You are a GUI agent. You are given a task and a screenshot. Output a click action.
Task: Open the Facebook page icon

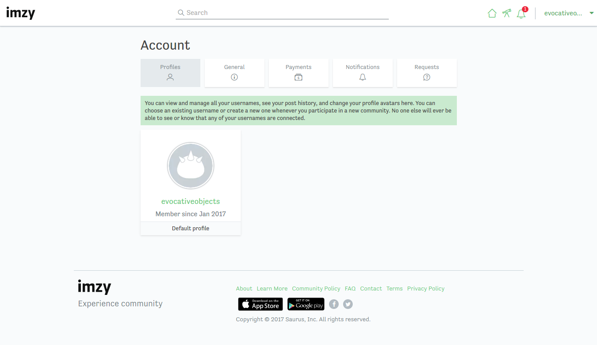tap(334, 304)
